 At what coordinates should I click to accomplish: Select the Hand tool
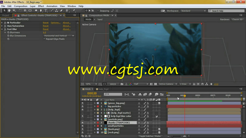[x=9, y=11]
